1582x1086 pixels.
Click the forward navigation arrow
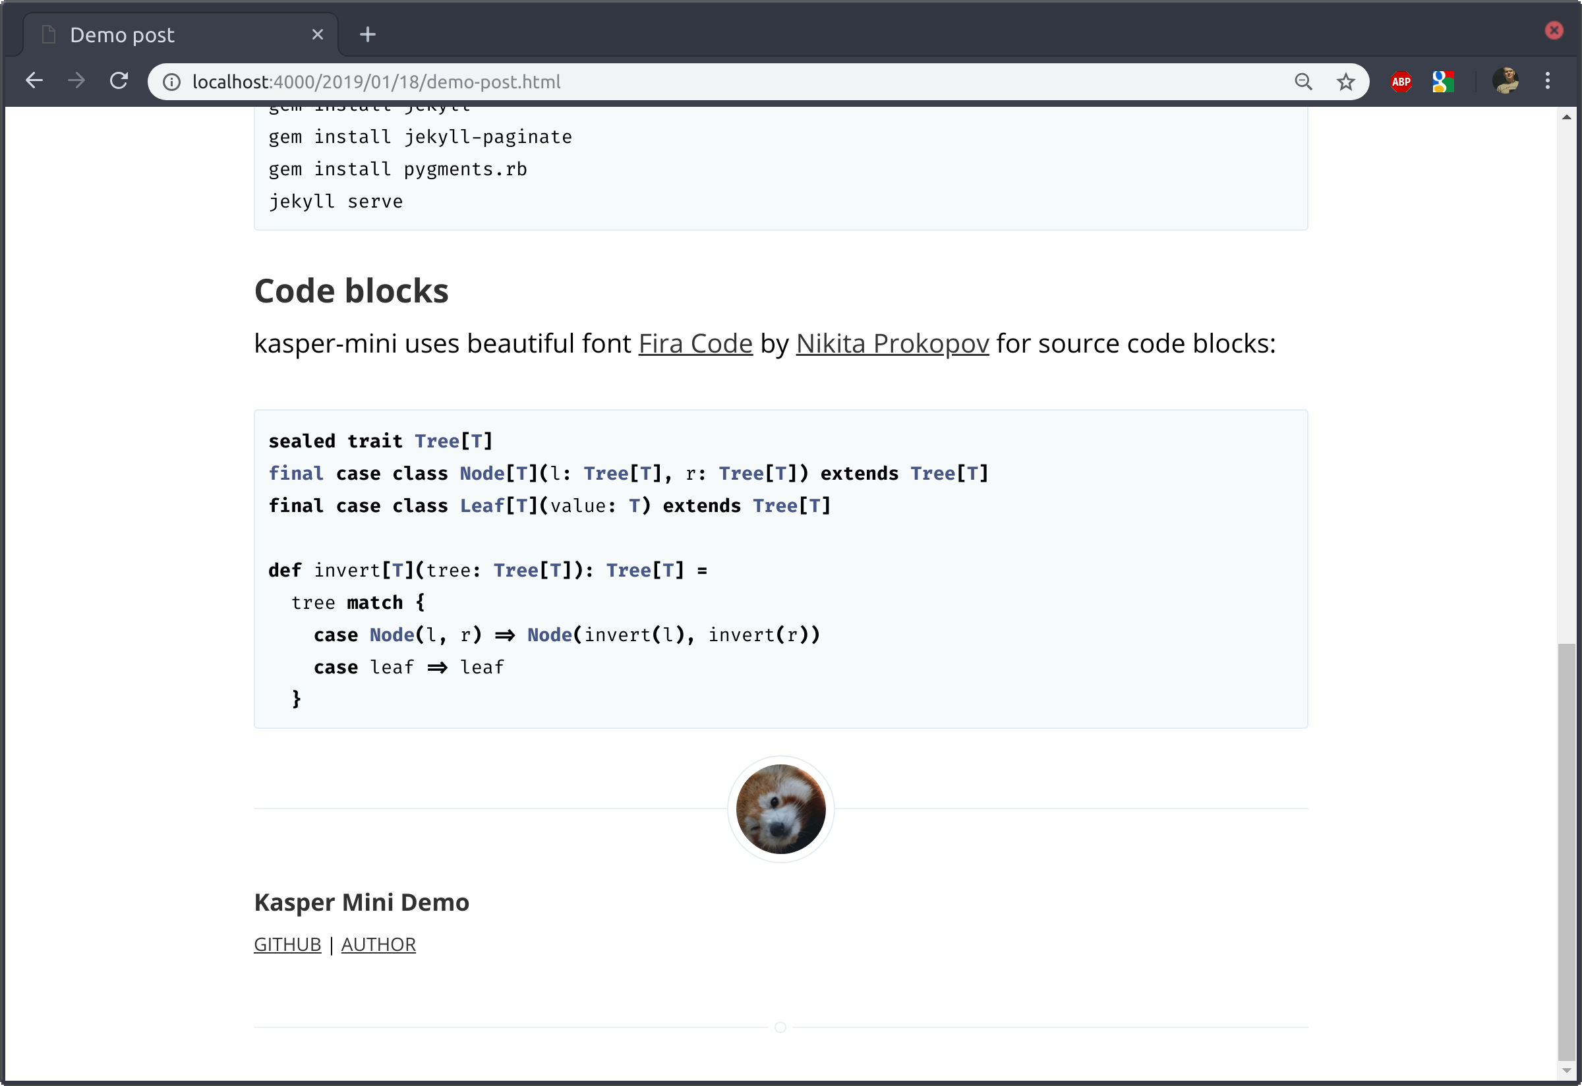point(76,82)
